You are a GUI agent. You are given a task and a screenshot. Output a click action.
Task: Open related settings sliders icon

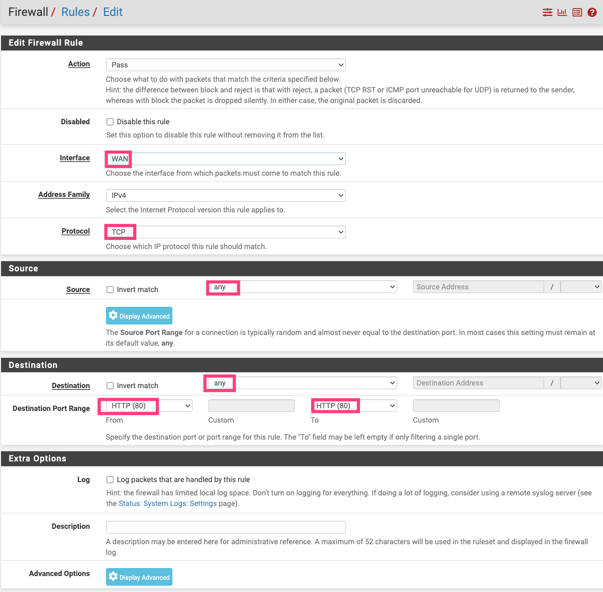coord(547,12)
